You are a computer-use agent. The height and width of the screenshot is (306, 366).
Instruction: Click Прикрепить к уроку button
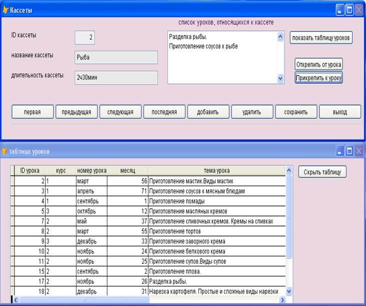tap(319, 78)
